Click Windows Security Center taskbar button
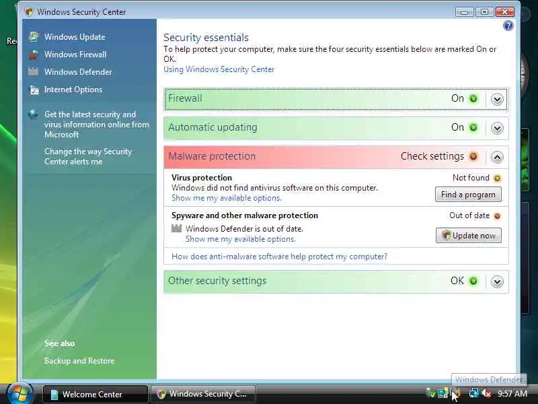 pyautogui.click(x=203, y=394)
